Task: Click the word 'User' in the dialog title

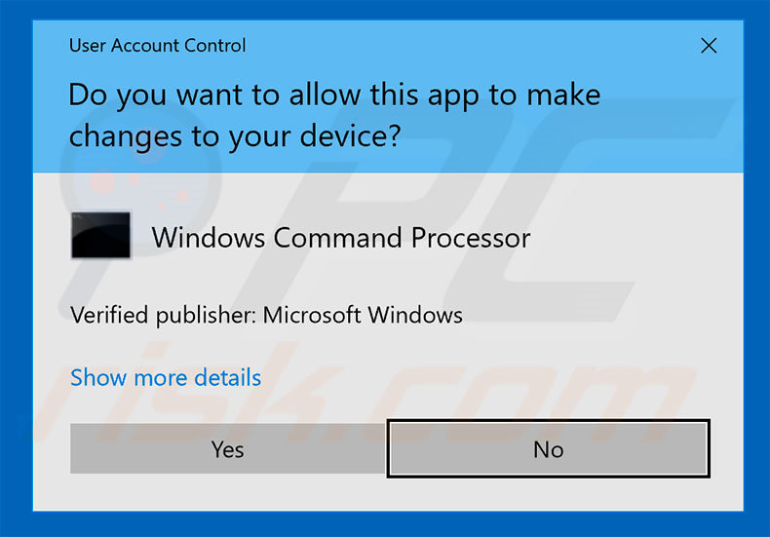Action: [88, 45]
